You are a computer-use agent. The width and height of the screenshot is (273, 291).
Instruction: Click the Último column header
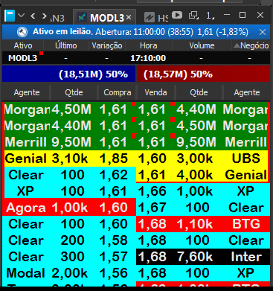coord(66,45)
